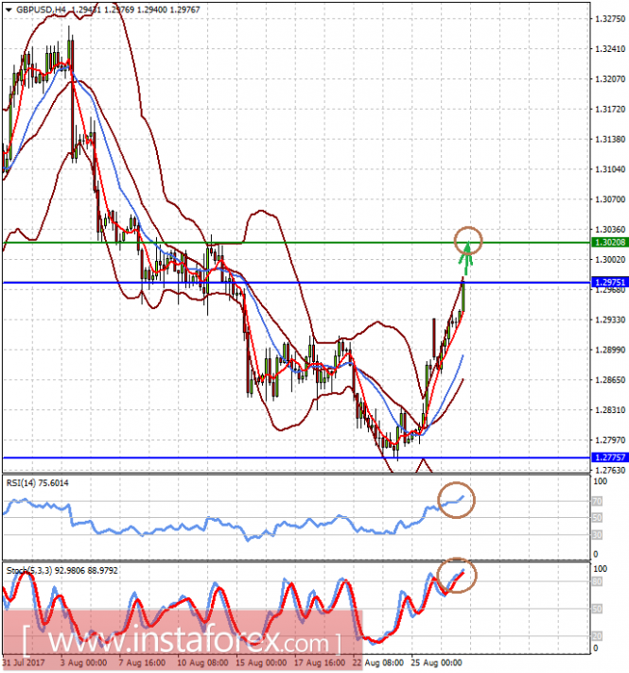Image resolution: width=629 pixels, height=673 pixels.
Task: Click the 1.31380 price scale value
Action: [x=610, y=140]
